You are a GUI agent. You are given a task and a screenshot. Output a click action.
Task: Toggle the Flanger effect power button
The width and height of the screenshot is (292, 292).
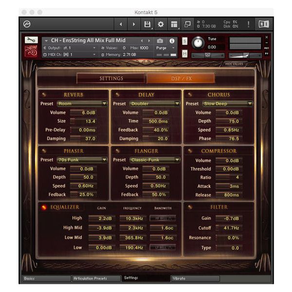click(117, 151)
